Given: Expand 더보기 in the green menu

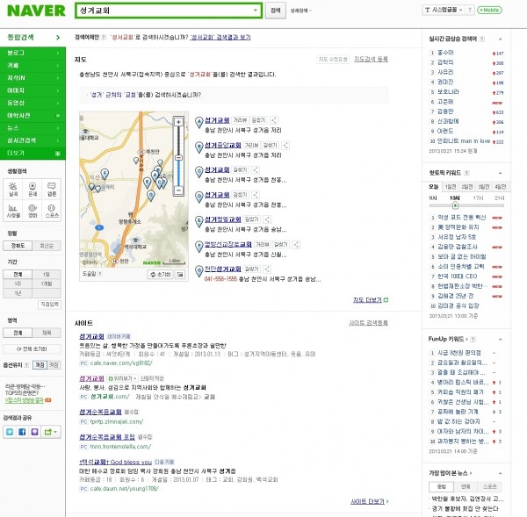Looking at the screenshot, I should tap(33, 154).
